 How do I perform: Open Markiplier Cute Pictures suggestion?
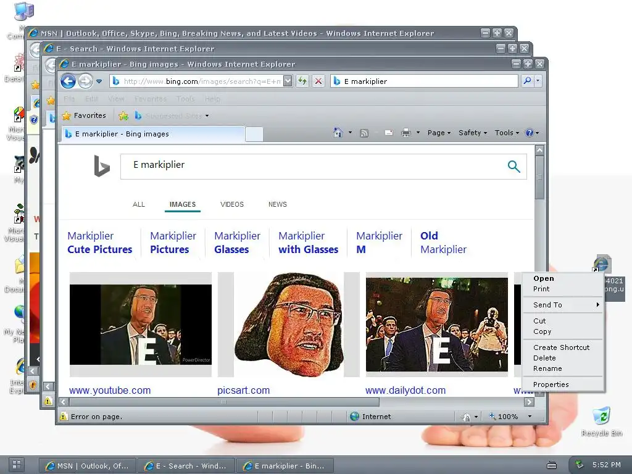(x=99, y=243)
